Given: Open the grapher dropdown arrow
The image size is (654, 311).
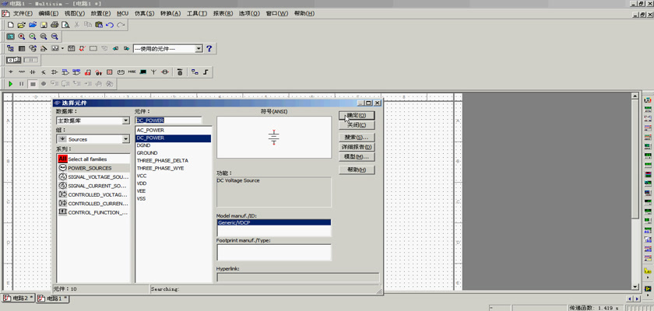Looking at the screenshot, I should point(62,49).
